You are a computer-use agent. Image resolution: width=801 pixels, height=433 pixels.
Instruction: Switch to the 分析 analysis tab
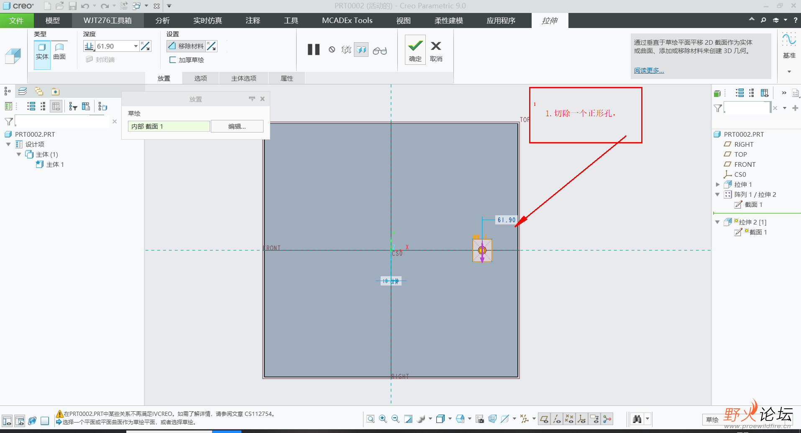click(x=162, y=20)
